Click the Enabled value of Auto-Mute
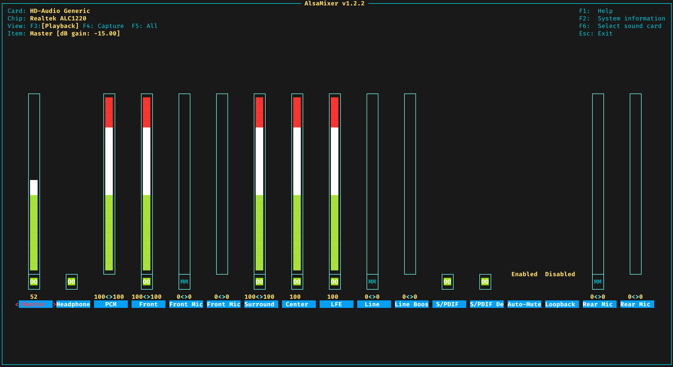Screen dimensions: 673x367 coord(524,274)
